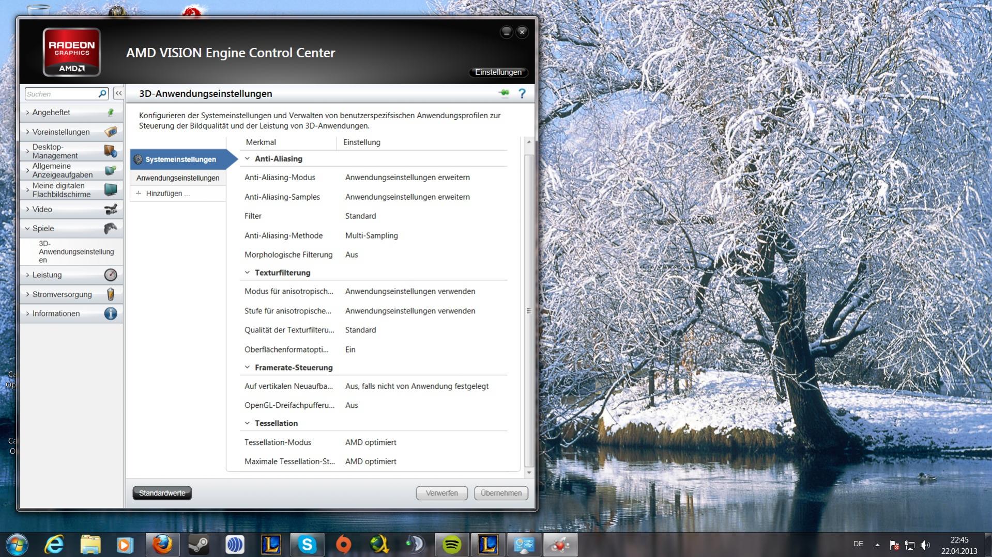
Task: Select the 'Modus für anisotropisch...' label
Action: pyautogui.click(x=289, y=292)
